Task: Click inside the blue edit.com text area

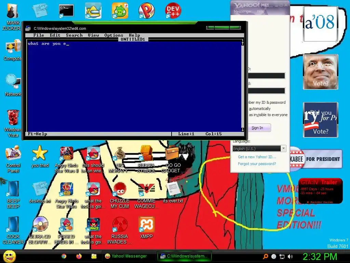Action: pyautogui.click(x=134, y=87)
